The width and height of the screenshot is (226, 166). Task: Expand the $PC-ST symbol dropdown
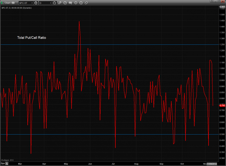(32, 3)
